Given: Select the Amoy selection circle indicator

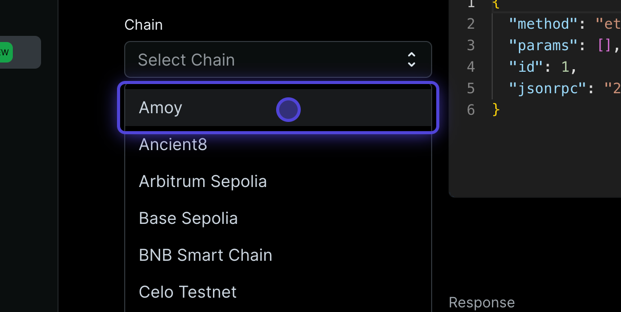Looking at the screenshot, I should (288, 109).
